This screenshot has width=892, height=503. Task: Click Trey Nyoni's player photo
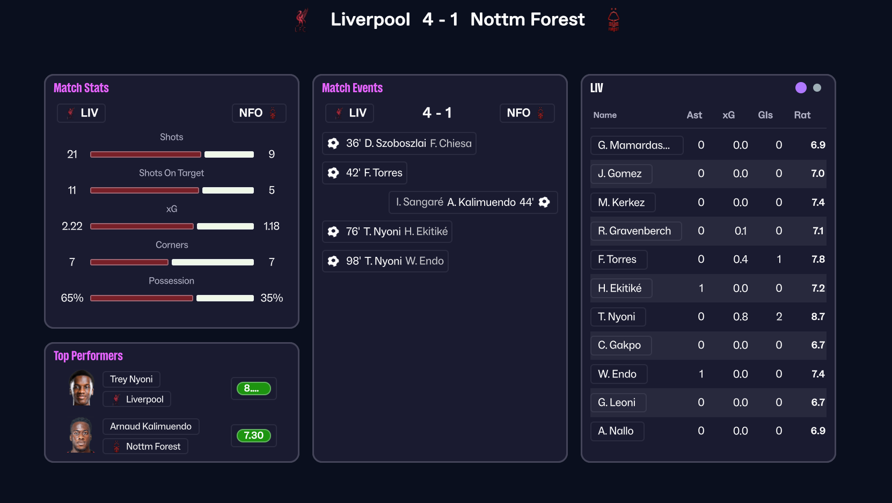[82, 388]
